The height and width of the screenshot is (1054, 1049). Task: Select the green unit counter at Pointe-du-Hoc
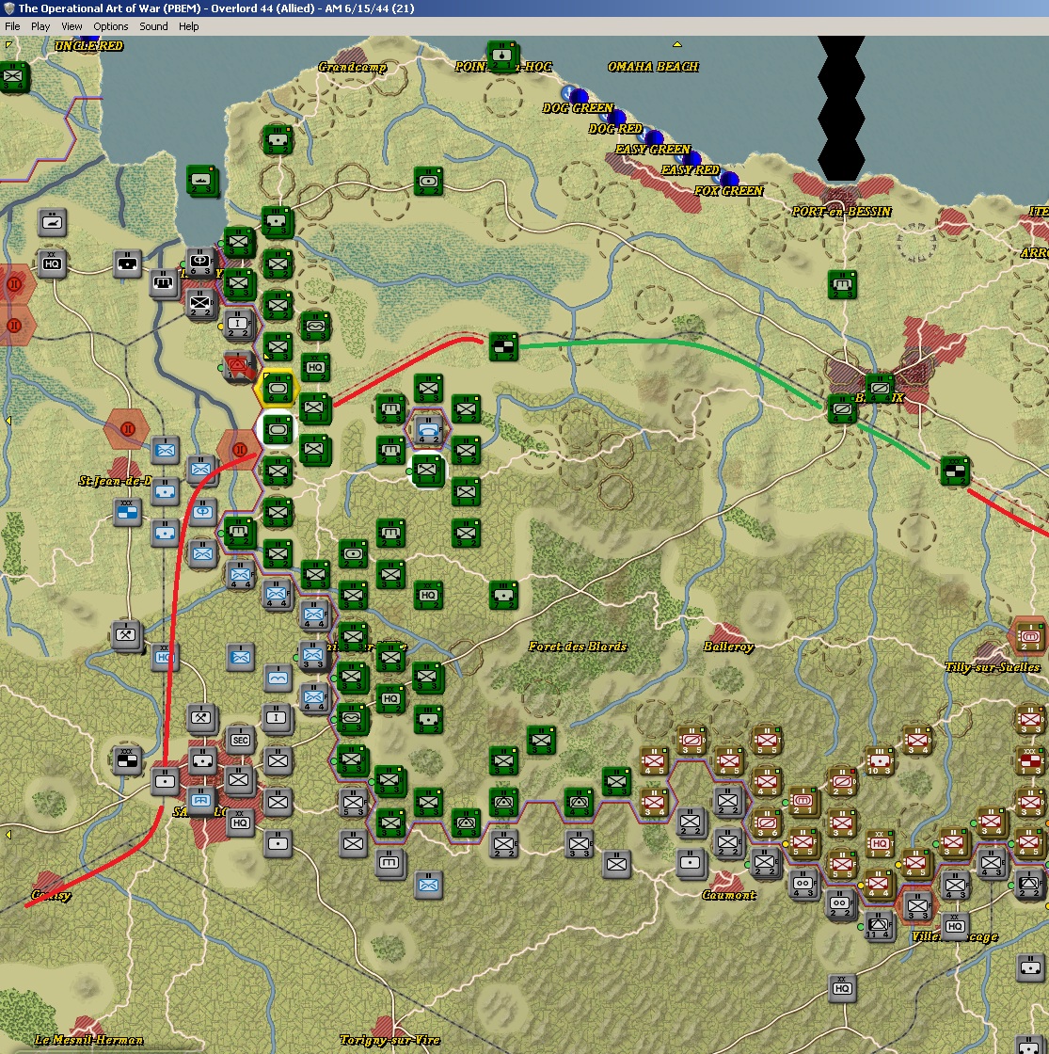[502, 56]
